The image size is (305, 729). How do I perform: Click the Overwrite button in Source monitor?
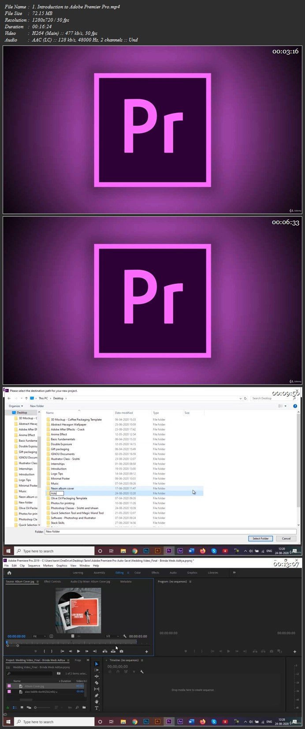[113, 651]
